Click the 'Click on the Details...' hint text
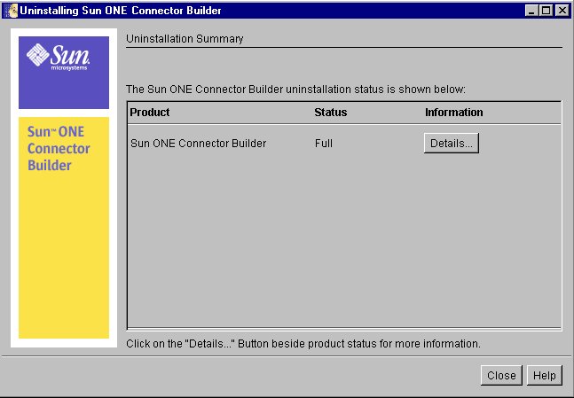The image size is (574, 398). tap(303, 344)
